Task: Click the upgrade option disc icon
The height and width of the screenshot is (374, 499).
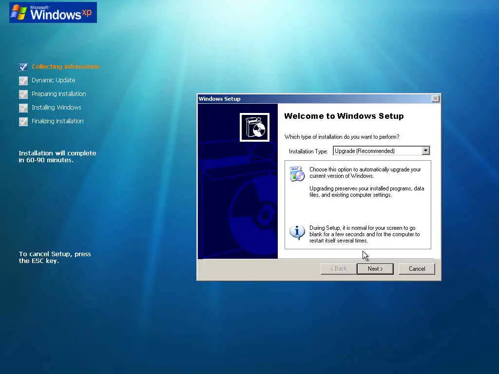Action: pyautogui.click(x=297, y=173)
